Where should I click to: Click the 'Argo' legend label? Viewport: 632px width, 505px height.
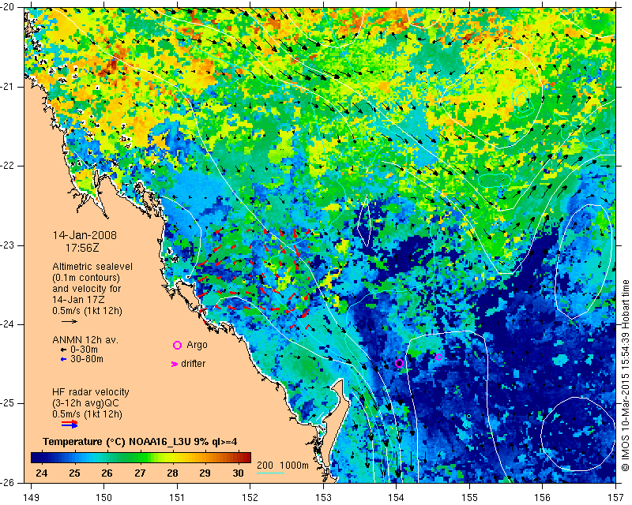pyautogui.click(x=197, y=345)
